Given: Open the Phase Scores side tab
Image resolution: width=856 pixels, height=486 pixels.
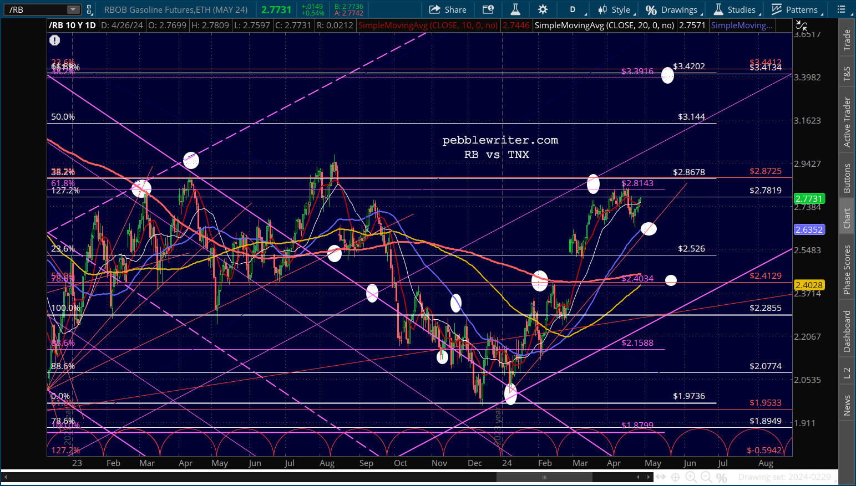Looking at the screenshot, I should 847,269.
